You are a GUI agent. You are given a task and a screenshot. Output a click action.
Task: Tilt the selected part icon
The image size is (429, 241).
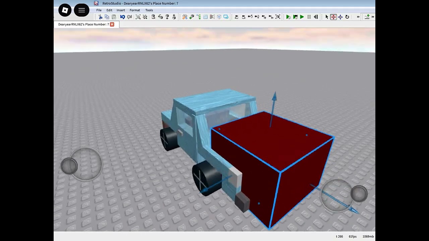point(161,17)
